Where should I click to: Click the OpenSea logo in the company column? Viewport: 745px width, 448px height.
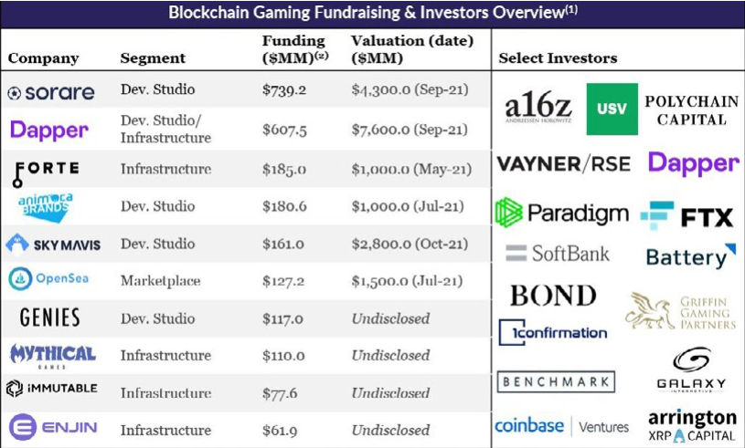[x=48, y=279]
